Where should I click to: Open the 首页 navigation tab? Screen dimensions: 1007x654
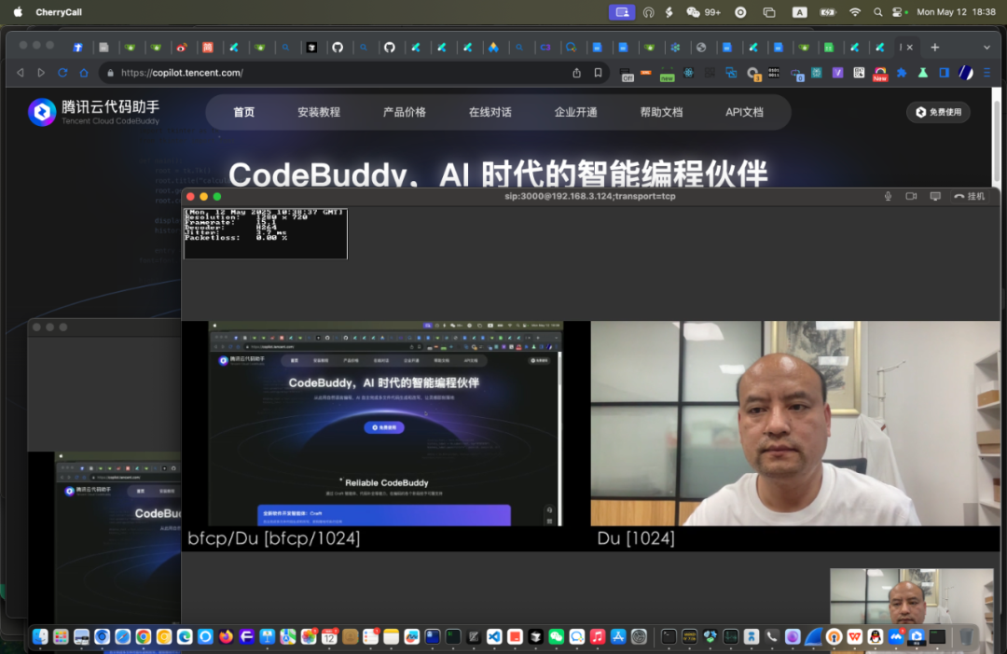[x=243, y=113]
